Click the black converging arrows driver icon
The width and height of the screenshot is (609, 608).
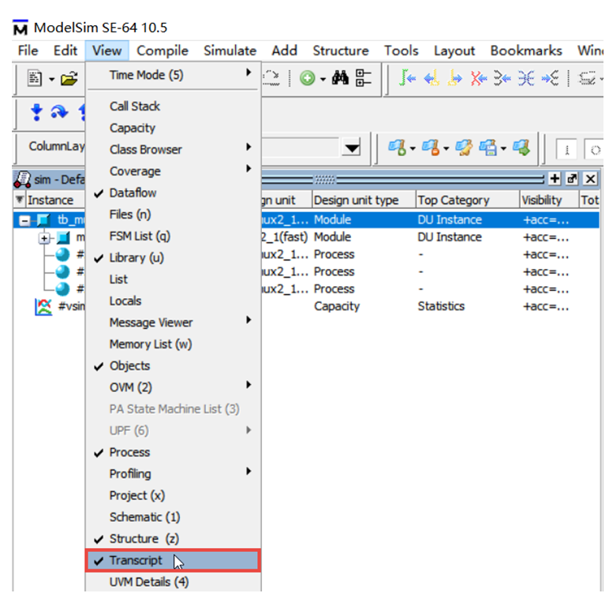click(502, 78)
